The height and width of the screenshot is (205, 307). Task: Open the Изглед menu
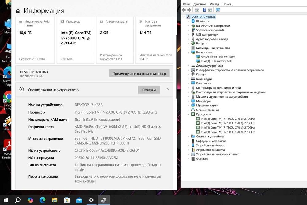tap(214, 4)
